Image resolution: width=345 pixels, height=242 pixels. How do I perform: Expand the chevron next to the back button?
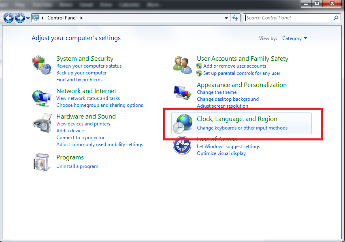[x=28, y=18]
